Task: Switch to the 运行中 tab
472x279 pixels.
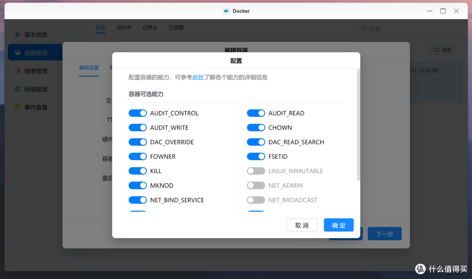Action: pos(124,27)
